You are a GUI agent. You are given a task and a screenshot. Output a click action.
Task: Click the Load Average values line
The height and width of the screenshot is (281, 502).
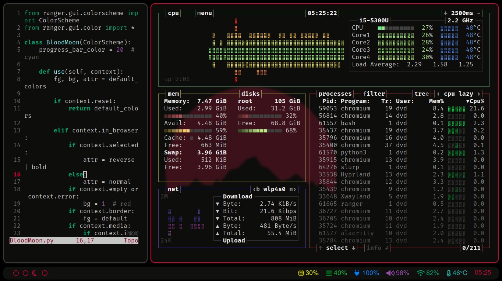coord(413,64)
